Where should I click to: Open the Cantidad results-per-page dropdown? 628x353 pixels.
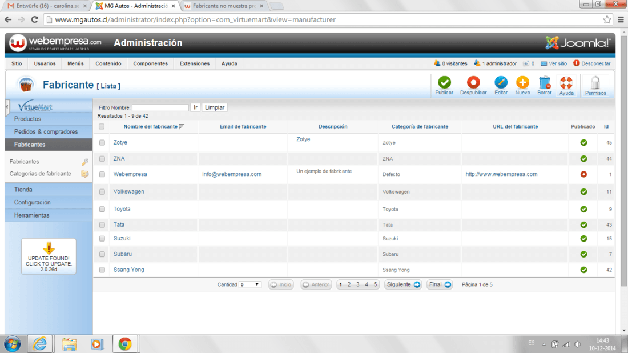pyautogui.click(x=250, y=284)
